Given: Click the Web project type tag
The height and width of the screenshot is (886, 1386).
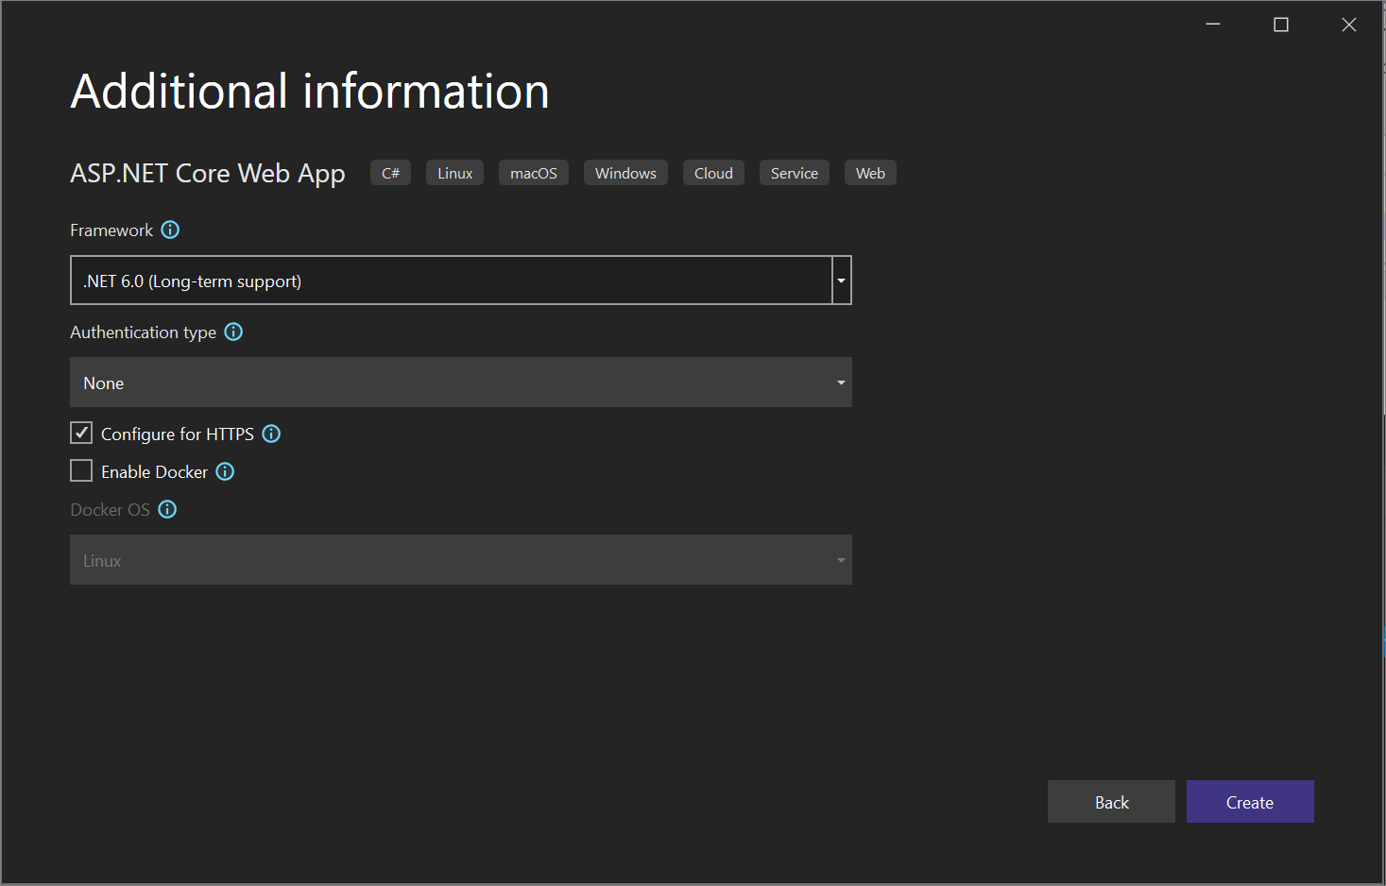Looking at the screenshot, I should tap(870, 173).
